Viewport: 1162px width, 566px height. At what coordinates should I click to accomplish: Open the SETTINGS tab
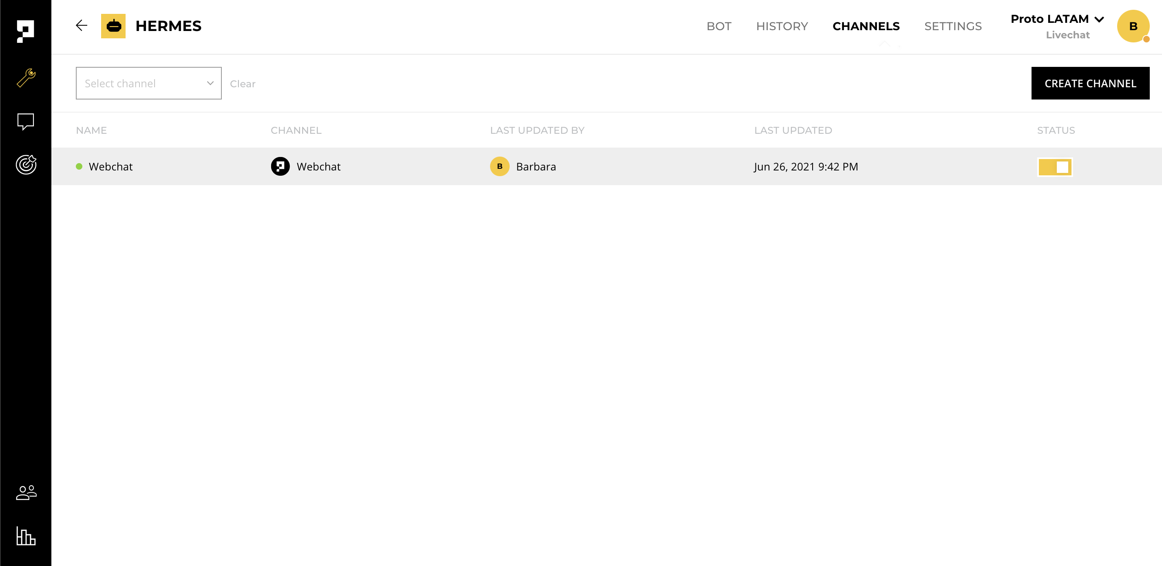[953, 26]
